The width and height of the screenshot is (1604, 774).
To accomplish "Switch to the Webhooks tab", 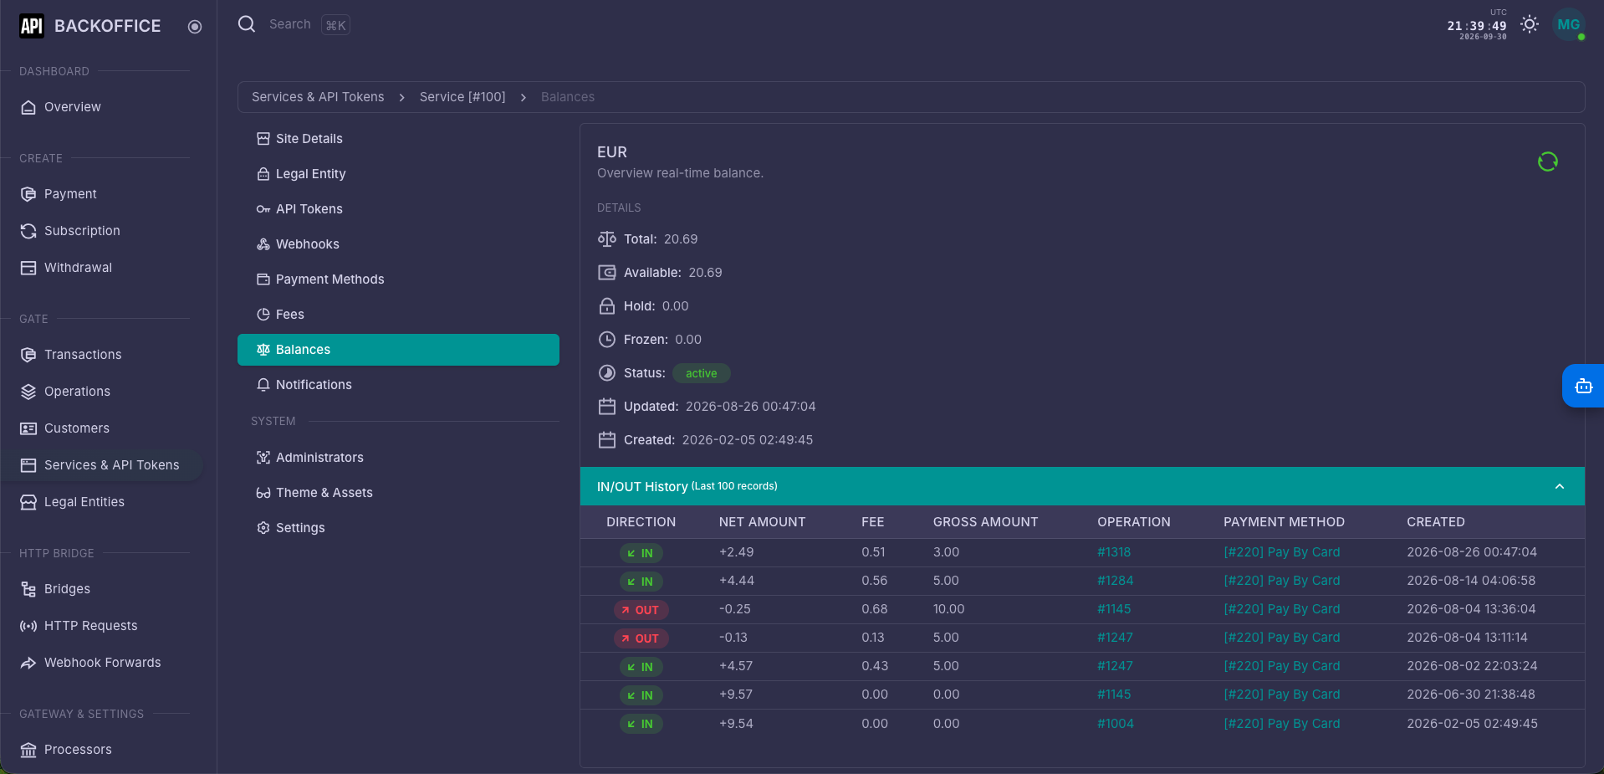I will tap(398, 244).
